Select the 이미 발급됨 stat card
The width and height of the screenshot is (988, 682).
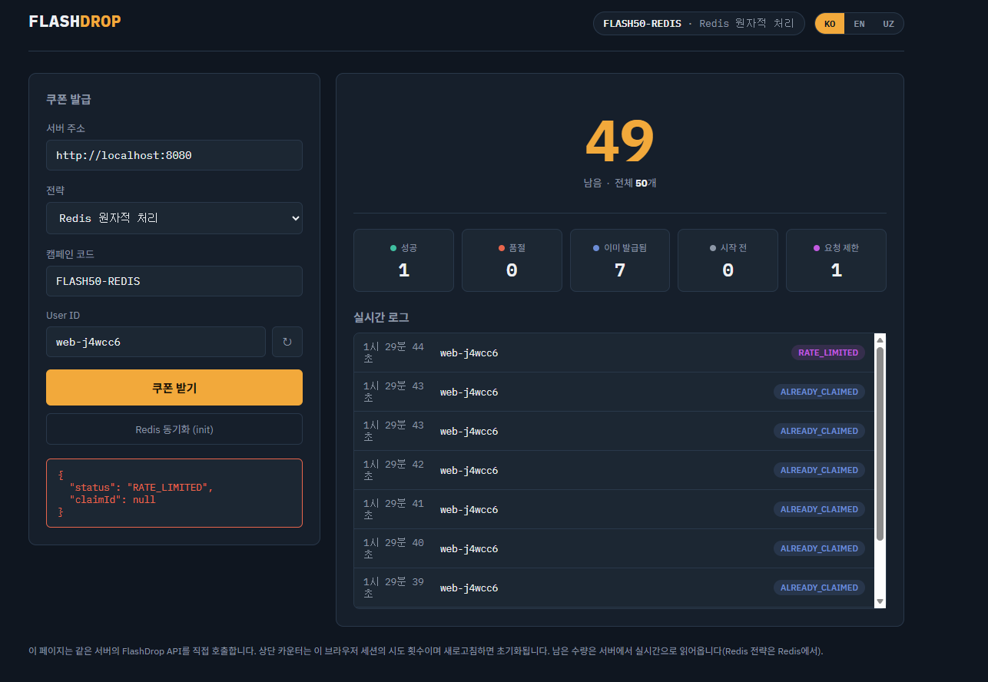(620, 260)
